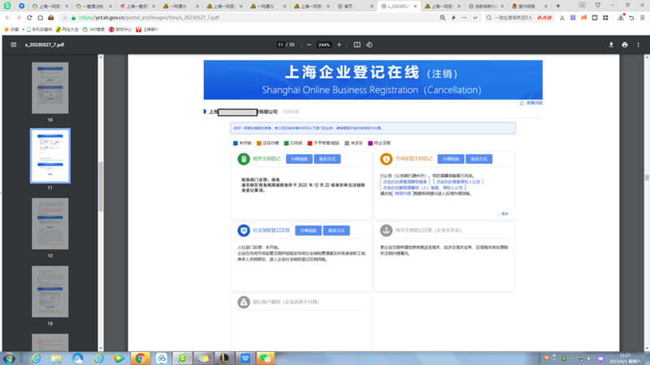Rotate the PDF with the rotate icon
Screen dimensions: 650x365
click(369, 45)
